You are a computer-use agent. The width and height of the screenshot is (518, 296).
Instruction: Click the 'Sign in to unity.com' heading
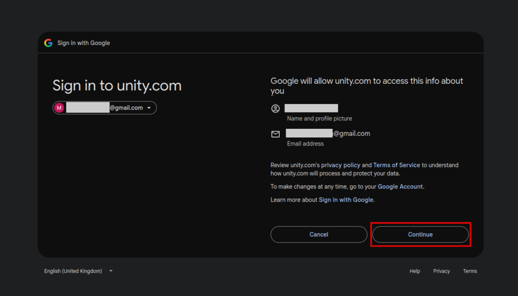(x=117, y=86)
